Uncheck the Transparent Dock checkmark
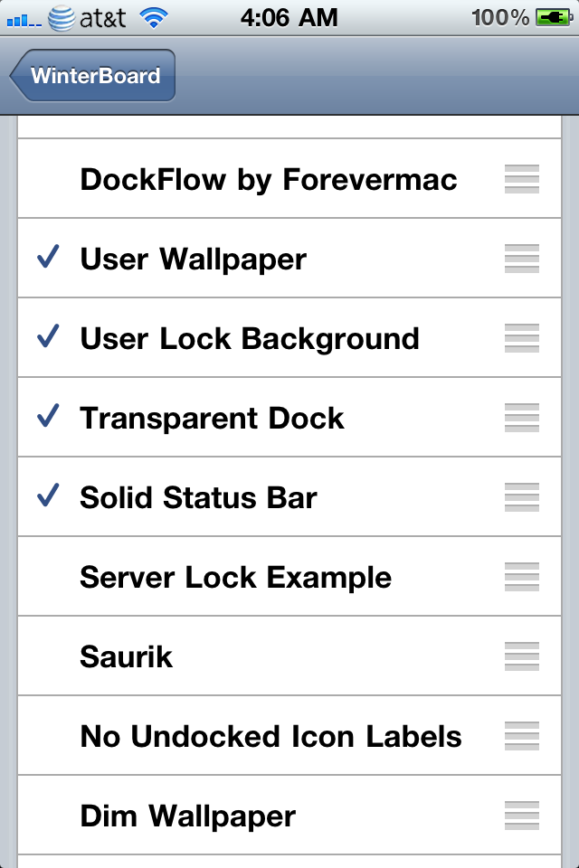The height and width of the screenshot is (868, 579). [48, 416]
